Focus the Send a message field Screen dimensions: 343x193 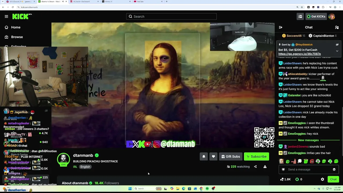(x=309, y=169)
